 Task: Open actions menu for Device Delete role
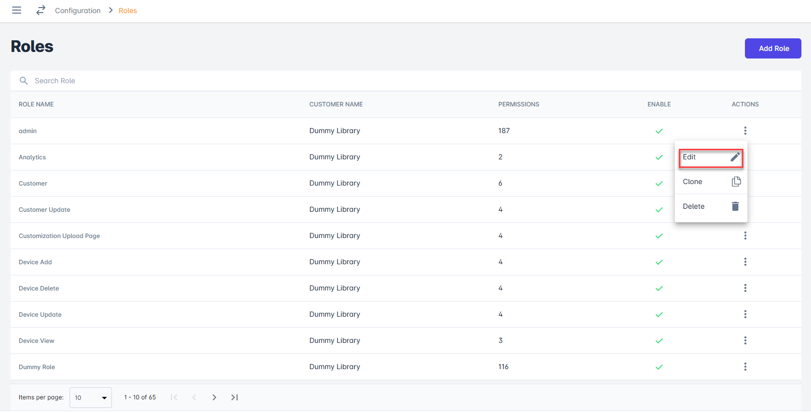pos(745,288)
